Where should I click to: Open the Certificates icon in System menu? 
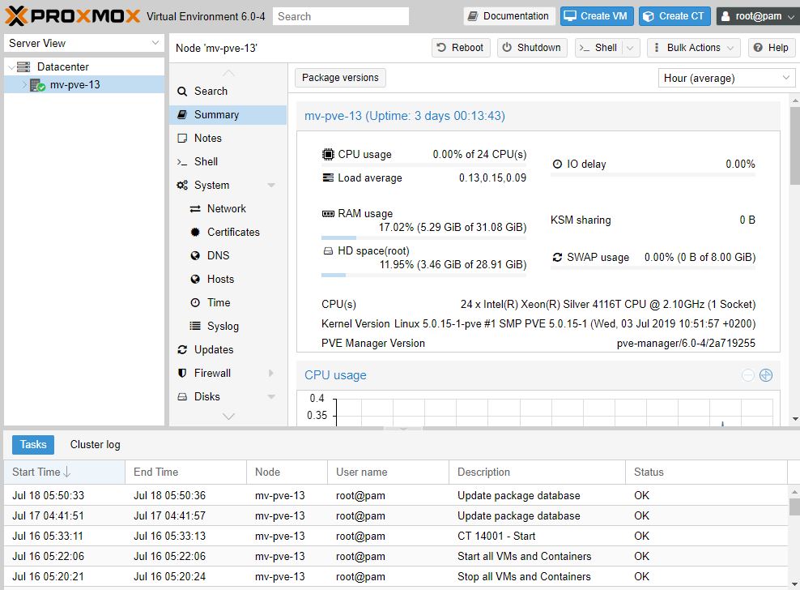pyautogui.click(x=195, y=232)
